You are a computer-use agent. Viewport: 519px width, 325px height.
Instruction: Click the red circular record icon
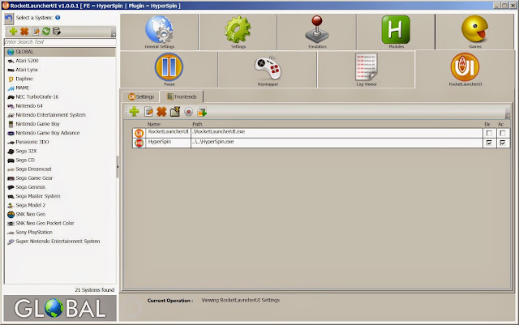point(188,112)
